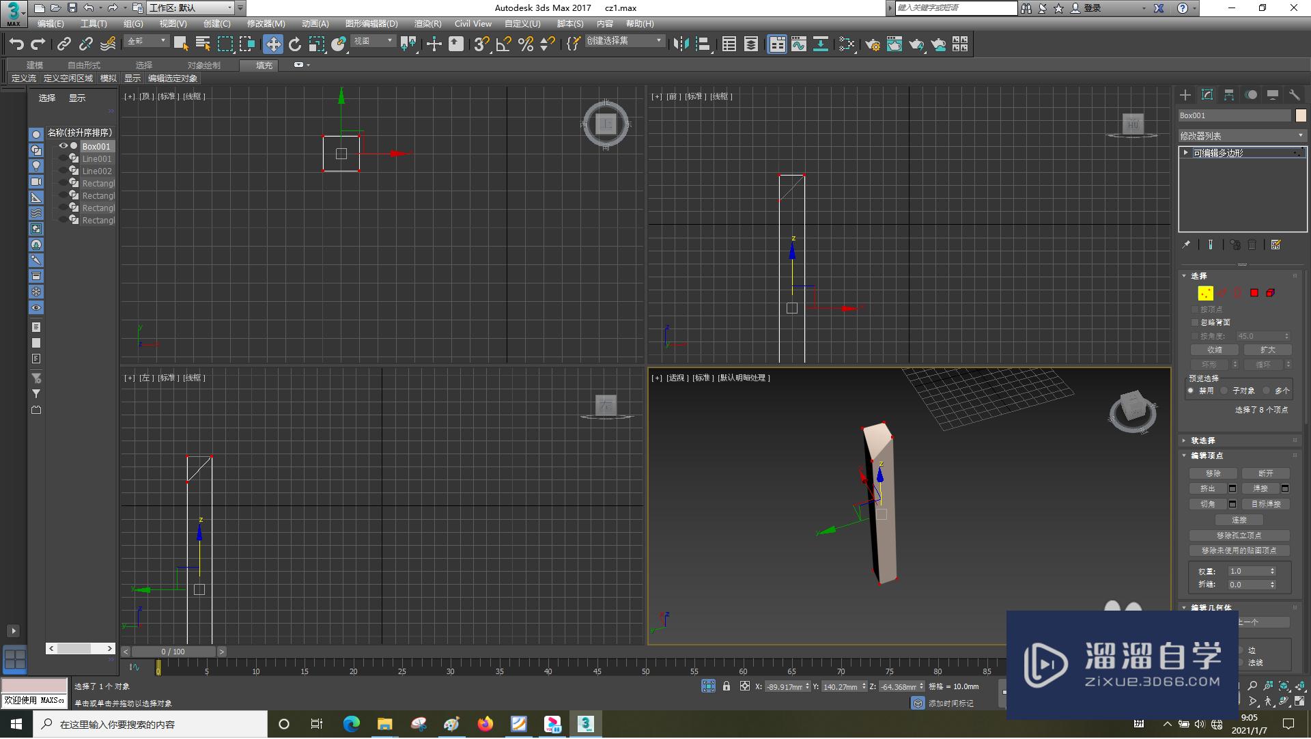1311x739 pixels.
Task: Click the Pin Stack icon
Action: point(1187,245)
